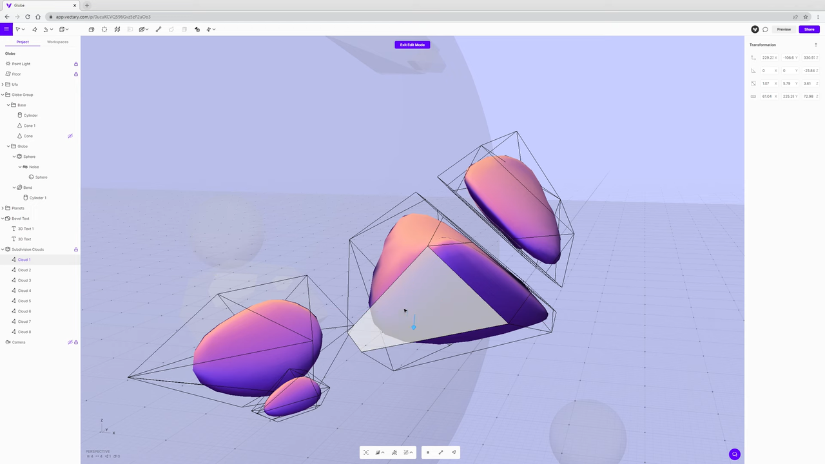Toggle the lock on Point Light

tap(75, 64)
